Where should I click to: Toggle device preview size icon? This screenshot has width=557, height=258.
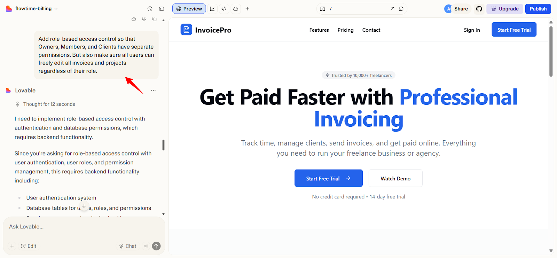click(x=323, y=9)
